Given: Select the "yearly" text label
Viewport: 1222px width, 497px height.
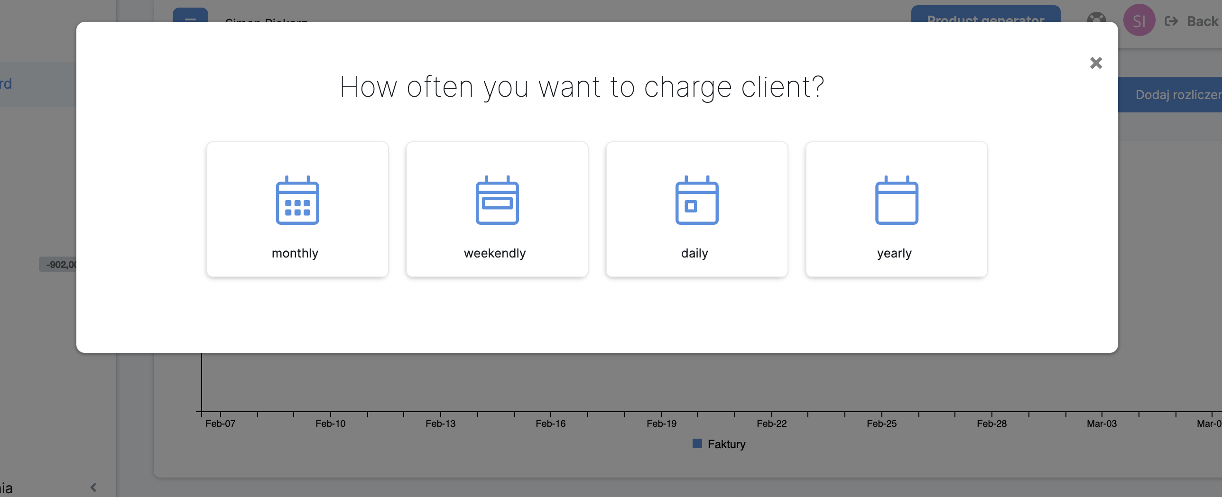Looking at the screenshot, I should click(894, 253).
